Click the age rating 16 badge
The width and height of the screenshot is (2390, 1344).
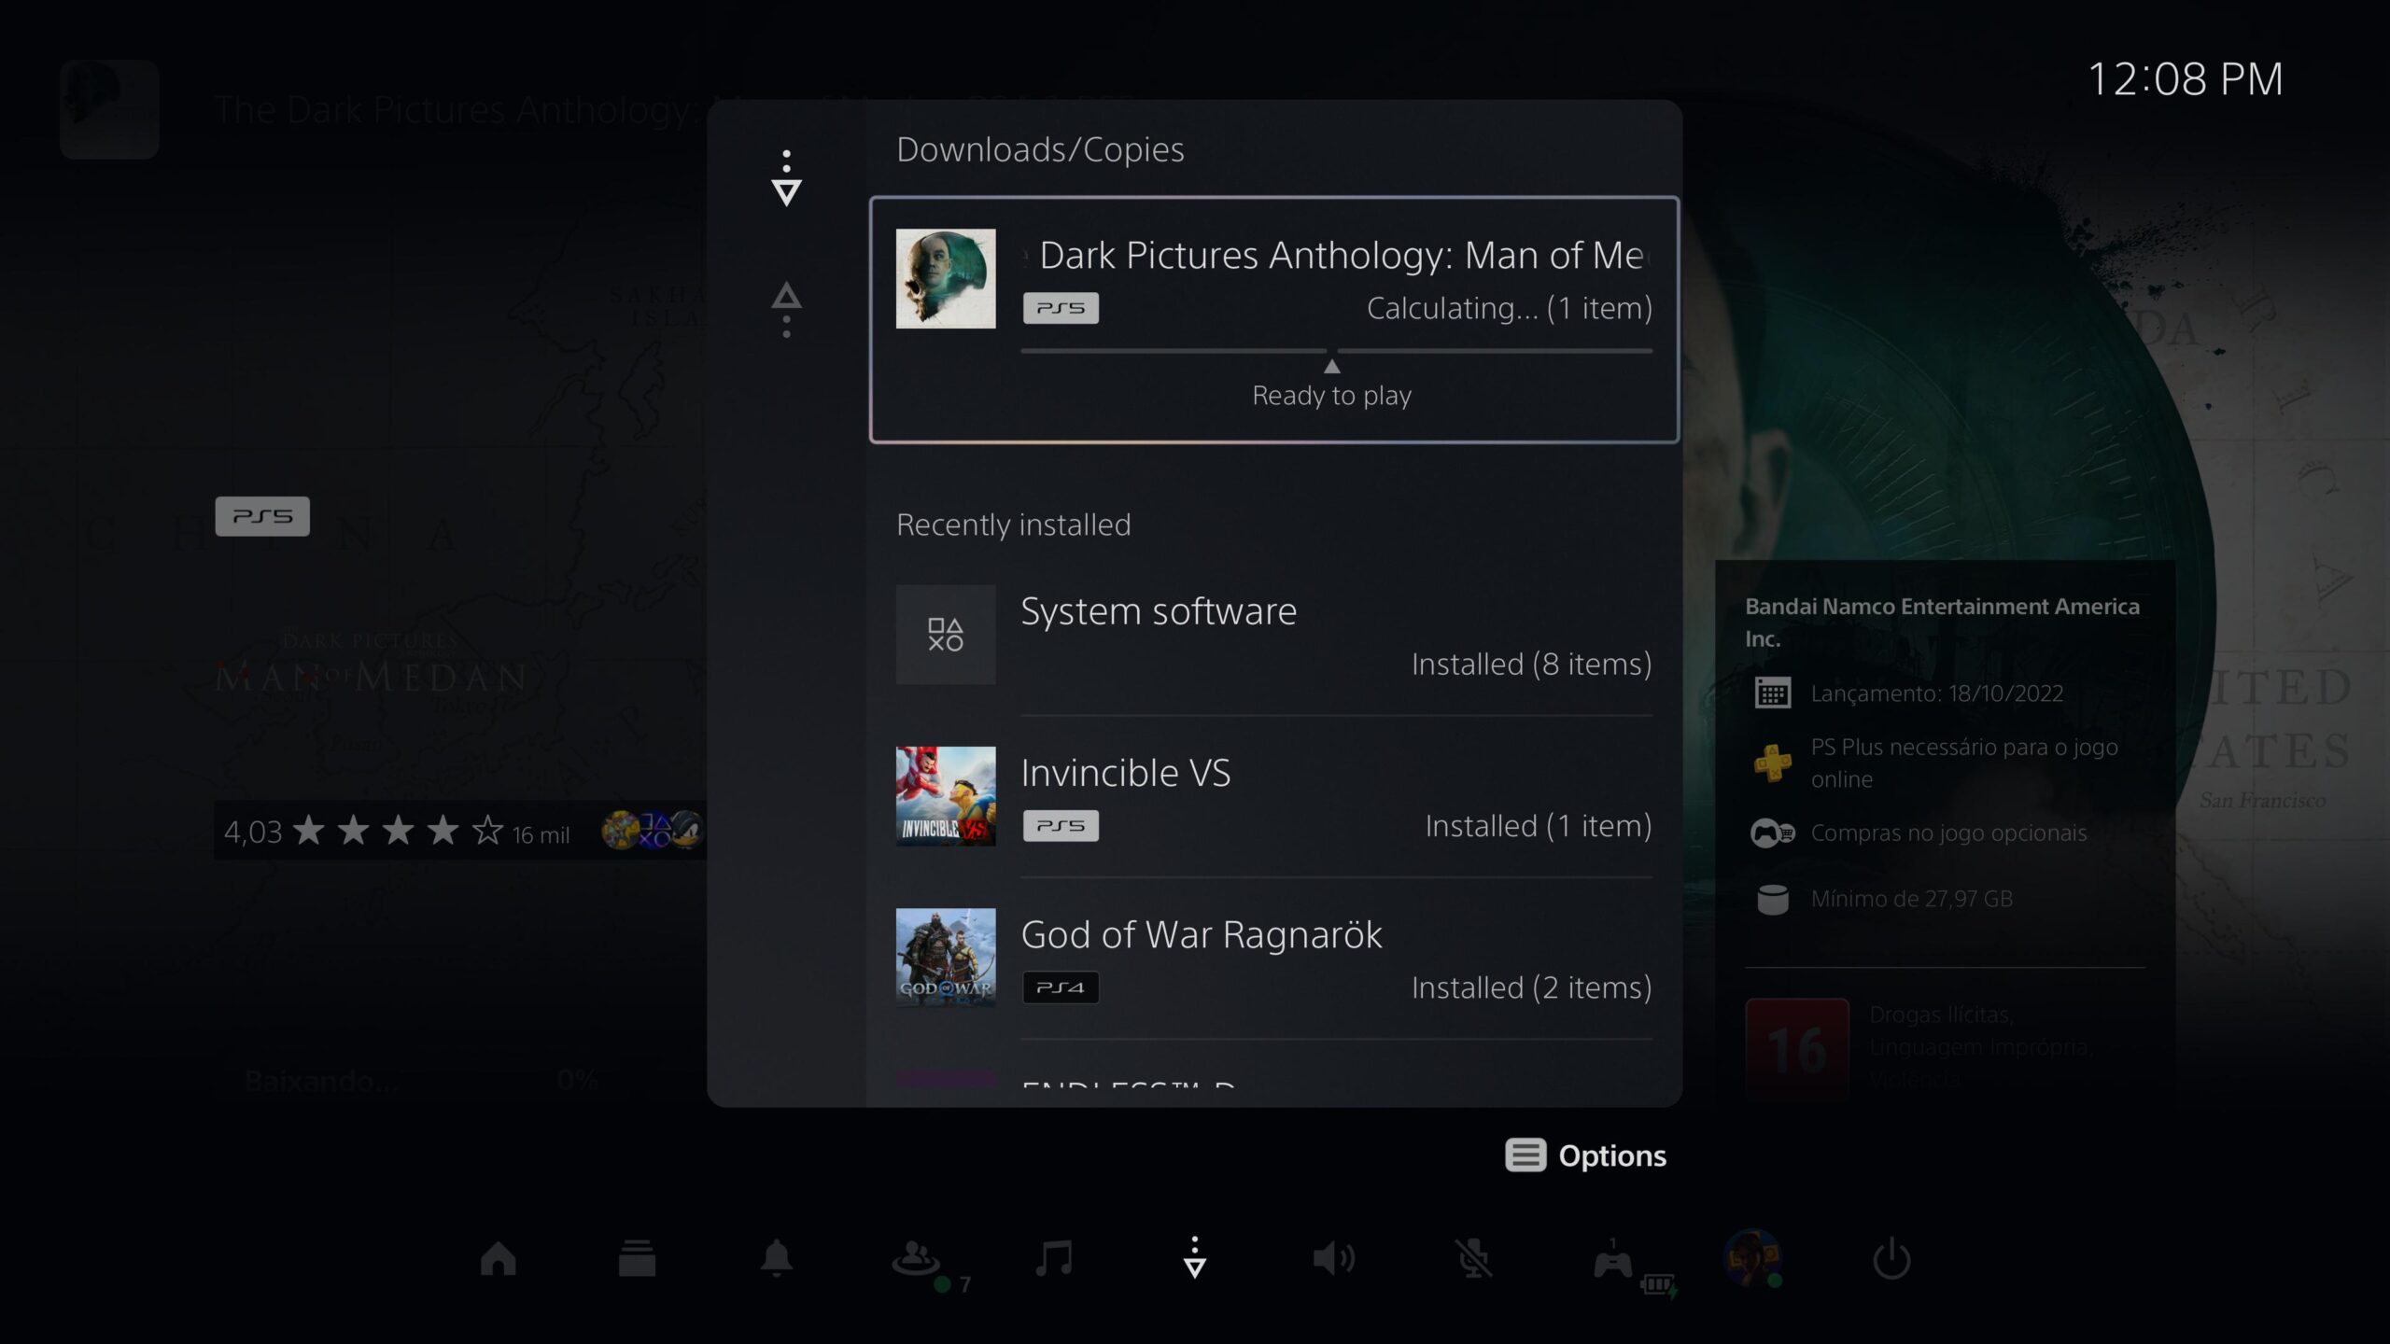[x=1797, y=1048]
